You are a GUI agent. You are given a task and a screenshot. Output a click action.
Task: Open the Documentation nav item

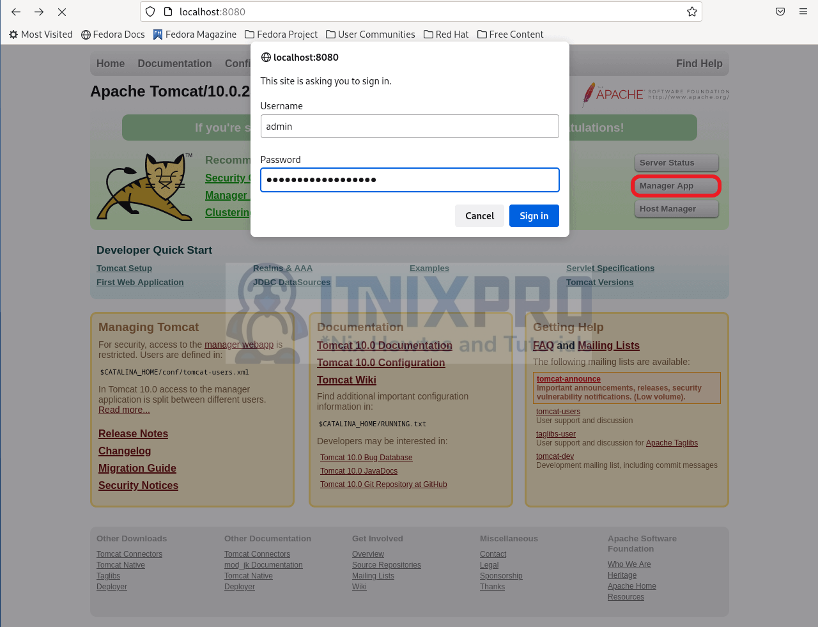[x=174, y=63]
